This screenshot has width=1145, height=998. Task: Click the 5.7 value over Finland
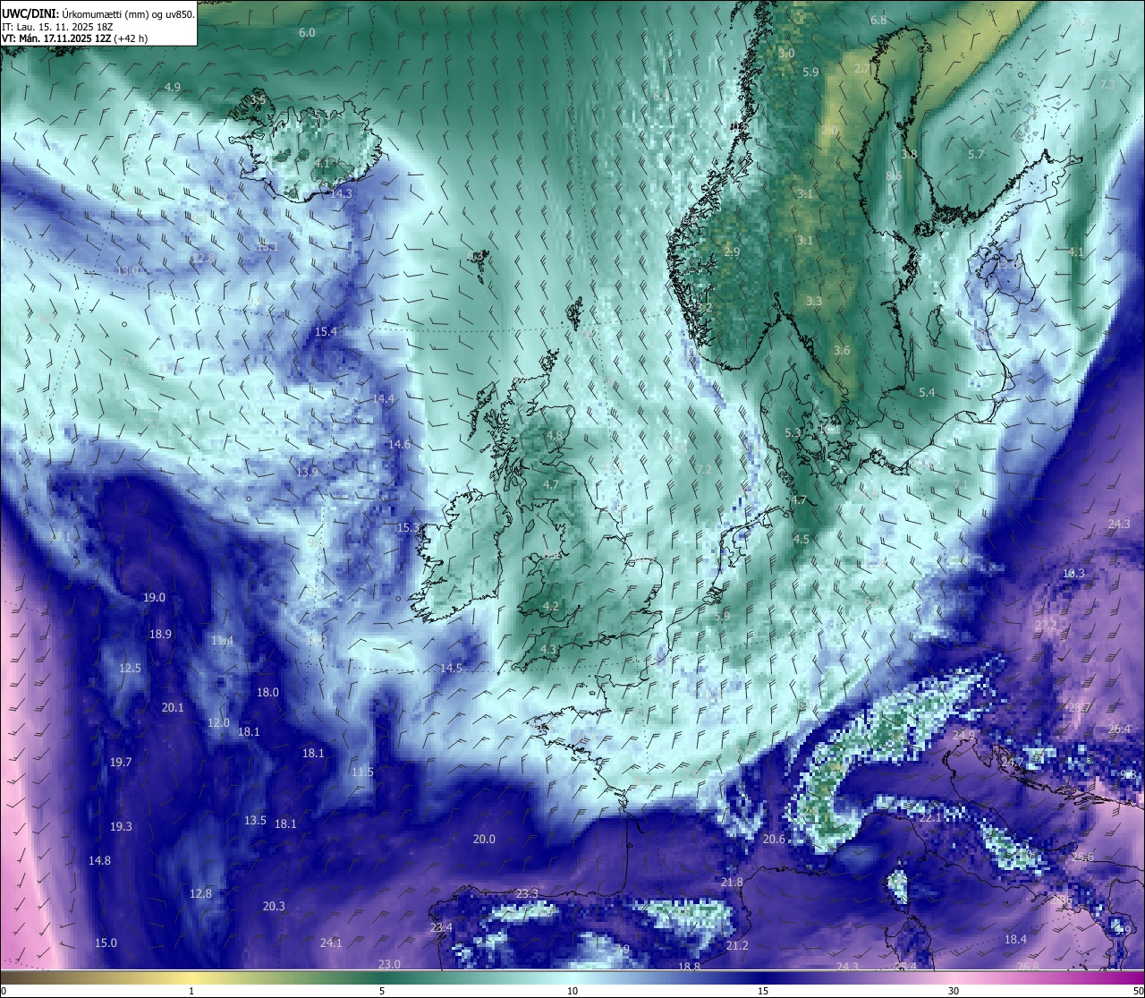(x=976, y=154)
